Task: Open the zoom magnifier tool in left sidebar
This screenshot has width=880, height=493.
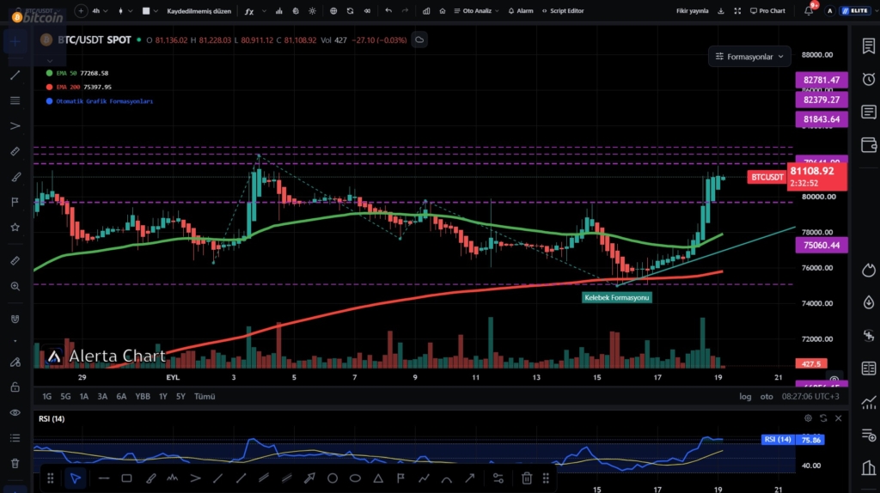Action: click(x=15, y=286)
